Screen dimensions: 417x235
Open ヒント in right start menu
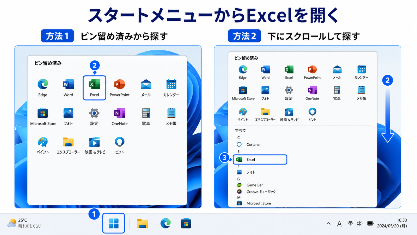click(x=312, y=114)
